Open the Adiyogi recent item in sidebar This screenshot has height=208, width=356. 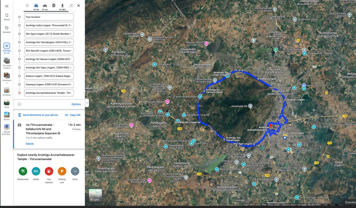tap(7, 129)
